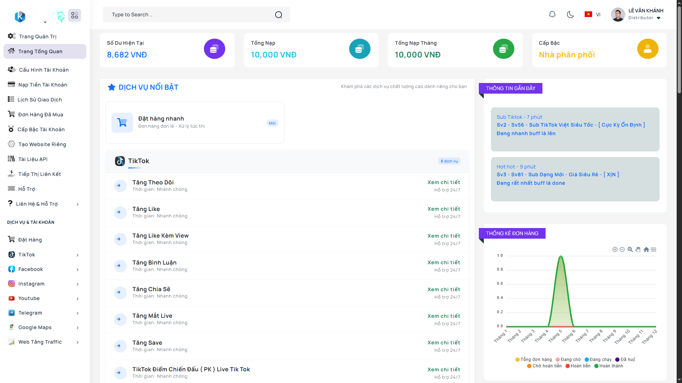Click the notification bell icon

(552, 15)
